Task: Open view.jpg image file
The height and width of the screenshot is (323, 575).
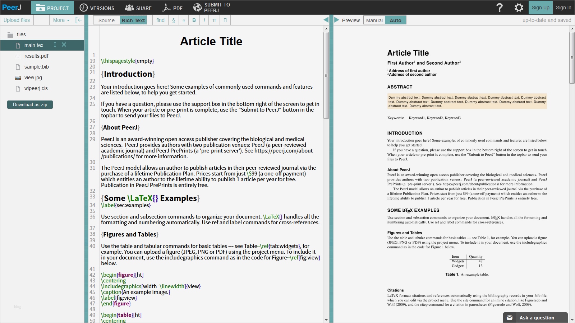Action: (x=33, y=78)
